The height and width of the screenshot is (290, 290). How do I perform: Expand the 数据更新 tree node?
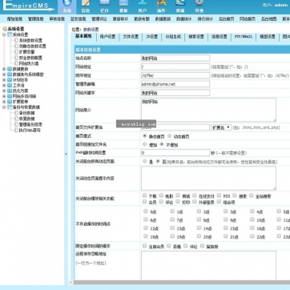(x=4, y=69)
